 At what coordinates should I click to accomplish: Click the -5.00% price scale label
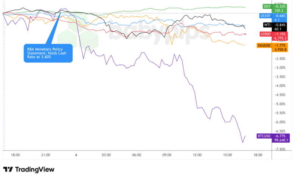280,104
